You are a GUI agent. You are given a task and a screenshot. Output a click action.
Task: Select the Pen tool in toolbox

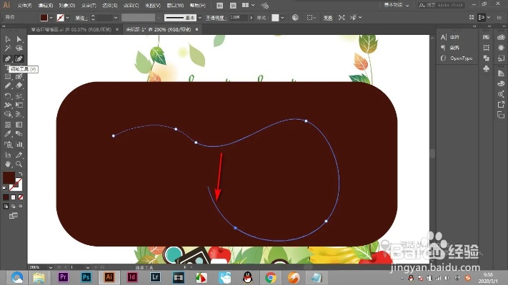[x=8, y=58]
